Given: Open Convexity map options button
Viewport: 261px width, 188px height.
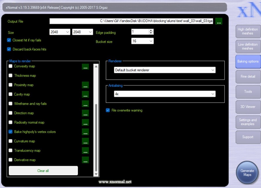Looking at the screenshot, I should [x=85, y=67].
